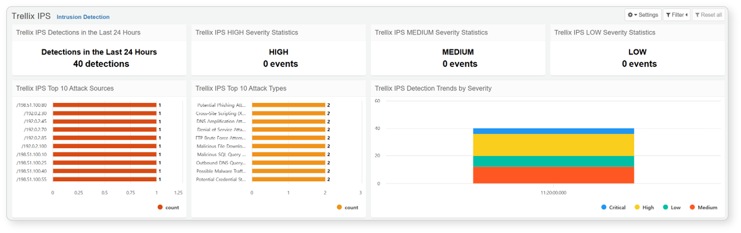Click the Trellix IPS Top 10 Attack Sources title

pyautogui.click(x=65, y=88)
